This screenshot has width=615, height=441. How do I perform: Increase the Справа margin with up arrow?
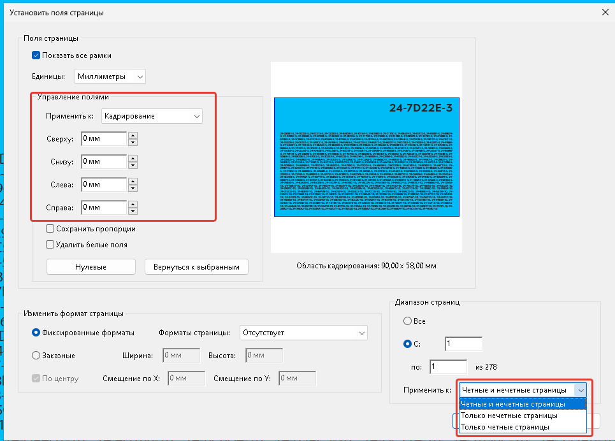(133, 204)
